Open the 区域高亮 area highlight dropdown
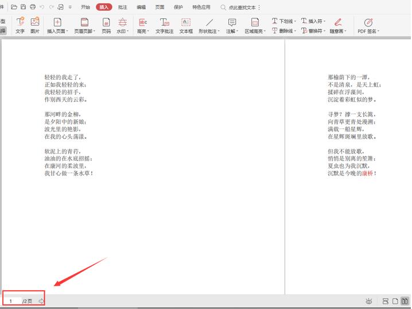The width and height of the screenshot is (412, 309). (x=255, y=25)
